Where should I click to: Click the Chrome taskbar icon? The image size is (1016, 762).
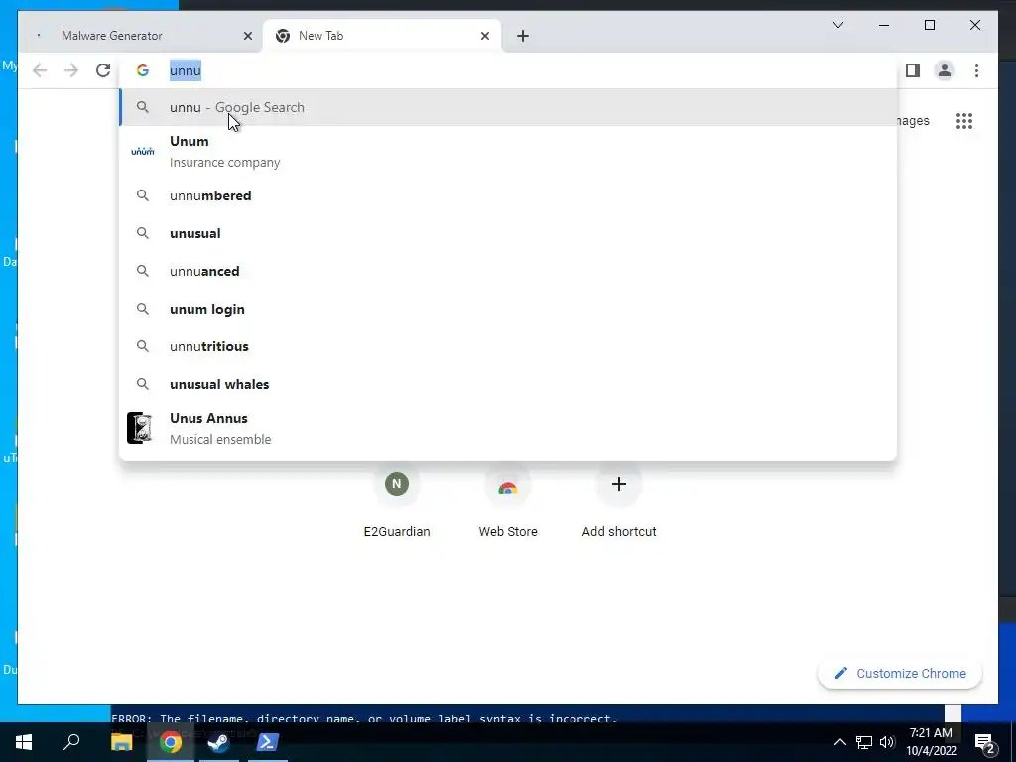pos(171,742)
